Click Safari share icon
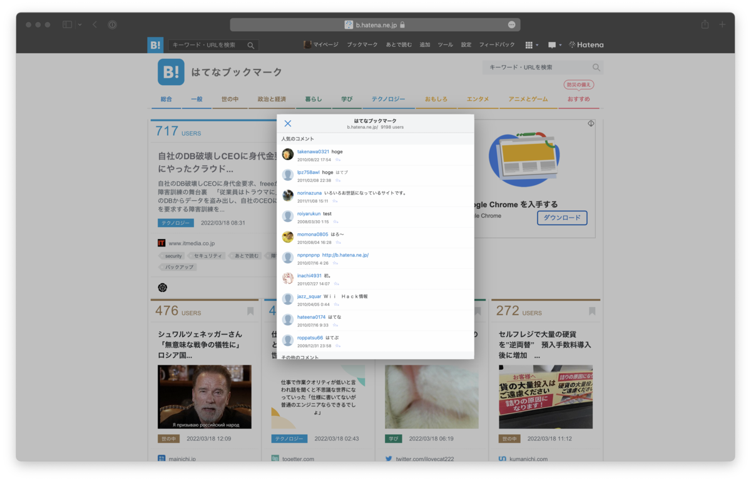 point(705,24)
